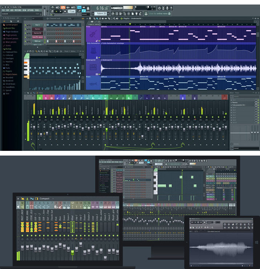Mute the Harmor channel with its green LED
The image size is (260, 269).
pos(25,29)
